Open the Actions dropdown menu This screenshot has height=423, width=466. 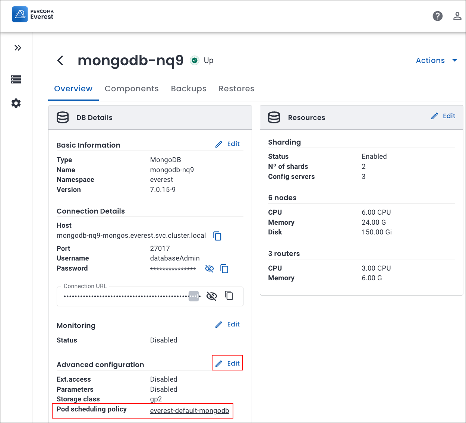pyautogui.click(x=436, y=60)
